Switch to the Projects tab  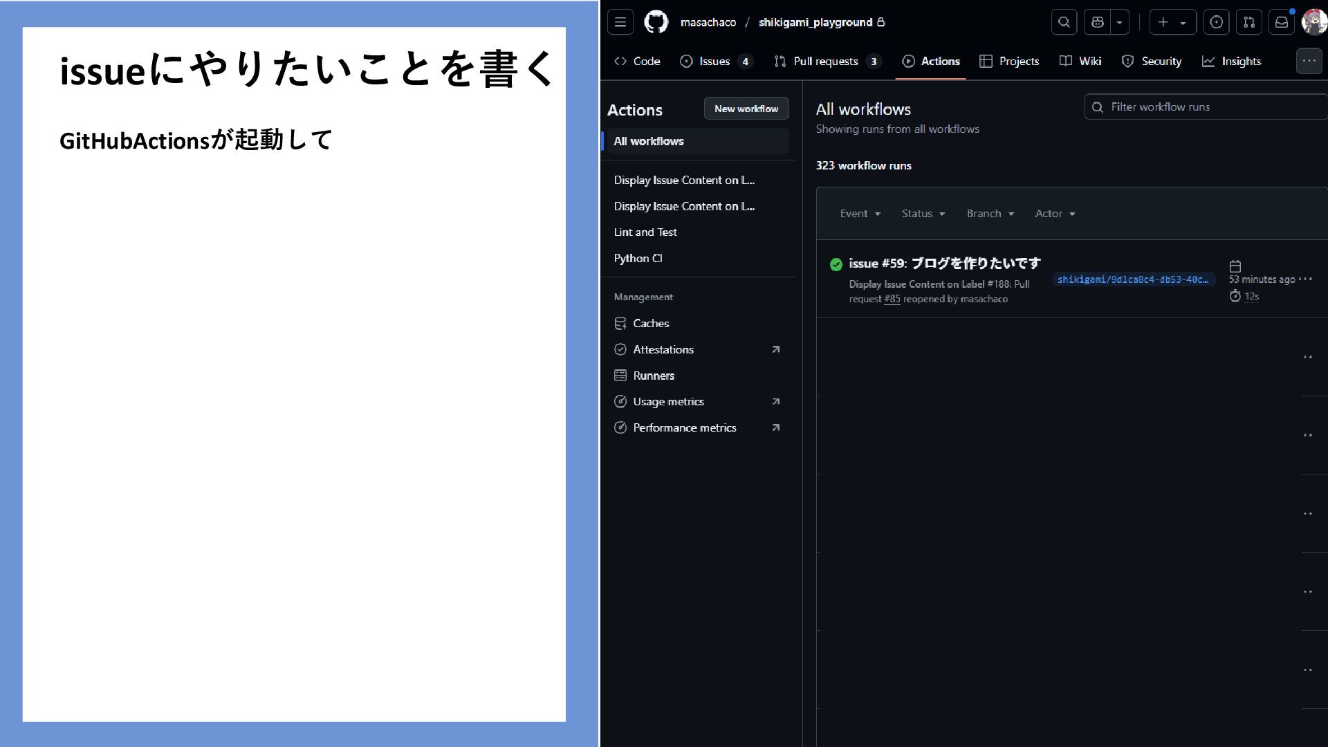[1009, 61]
